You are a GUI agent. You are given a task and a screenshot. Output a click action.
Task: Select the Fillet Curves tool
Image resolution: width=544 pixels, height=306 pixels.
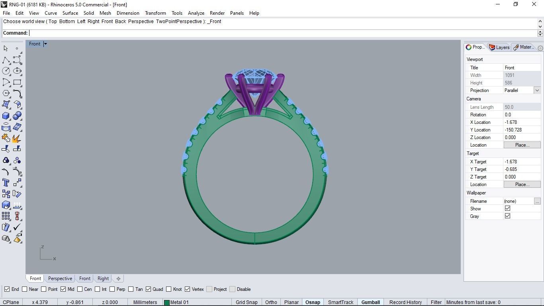pyautogui.click(x=17, y=93)
